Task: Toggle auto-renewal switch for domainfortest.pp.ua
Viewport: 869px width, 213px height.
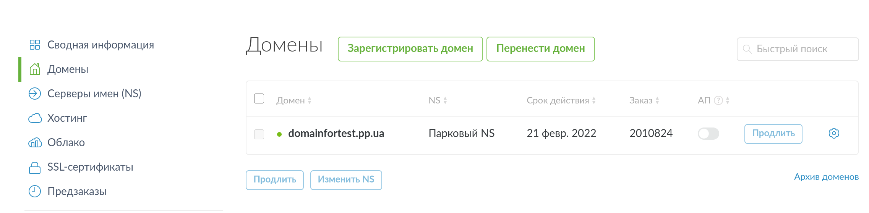Action: (x=708, y=134)
